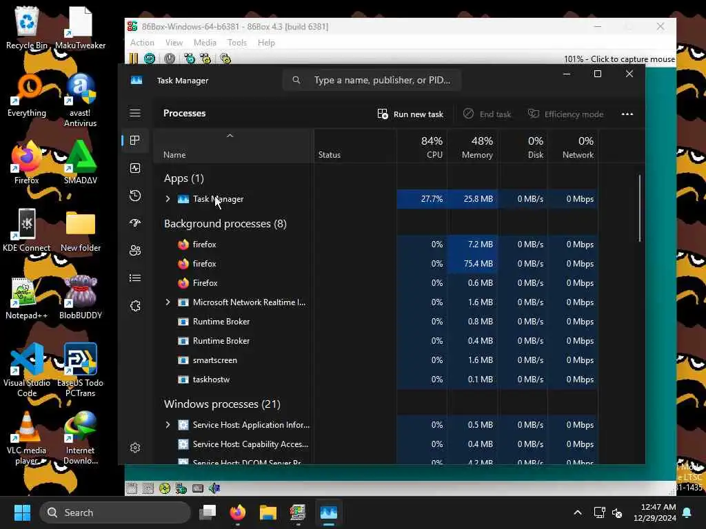Click the 86Box hard reset icon

[150, 58]
